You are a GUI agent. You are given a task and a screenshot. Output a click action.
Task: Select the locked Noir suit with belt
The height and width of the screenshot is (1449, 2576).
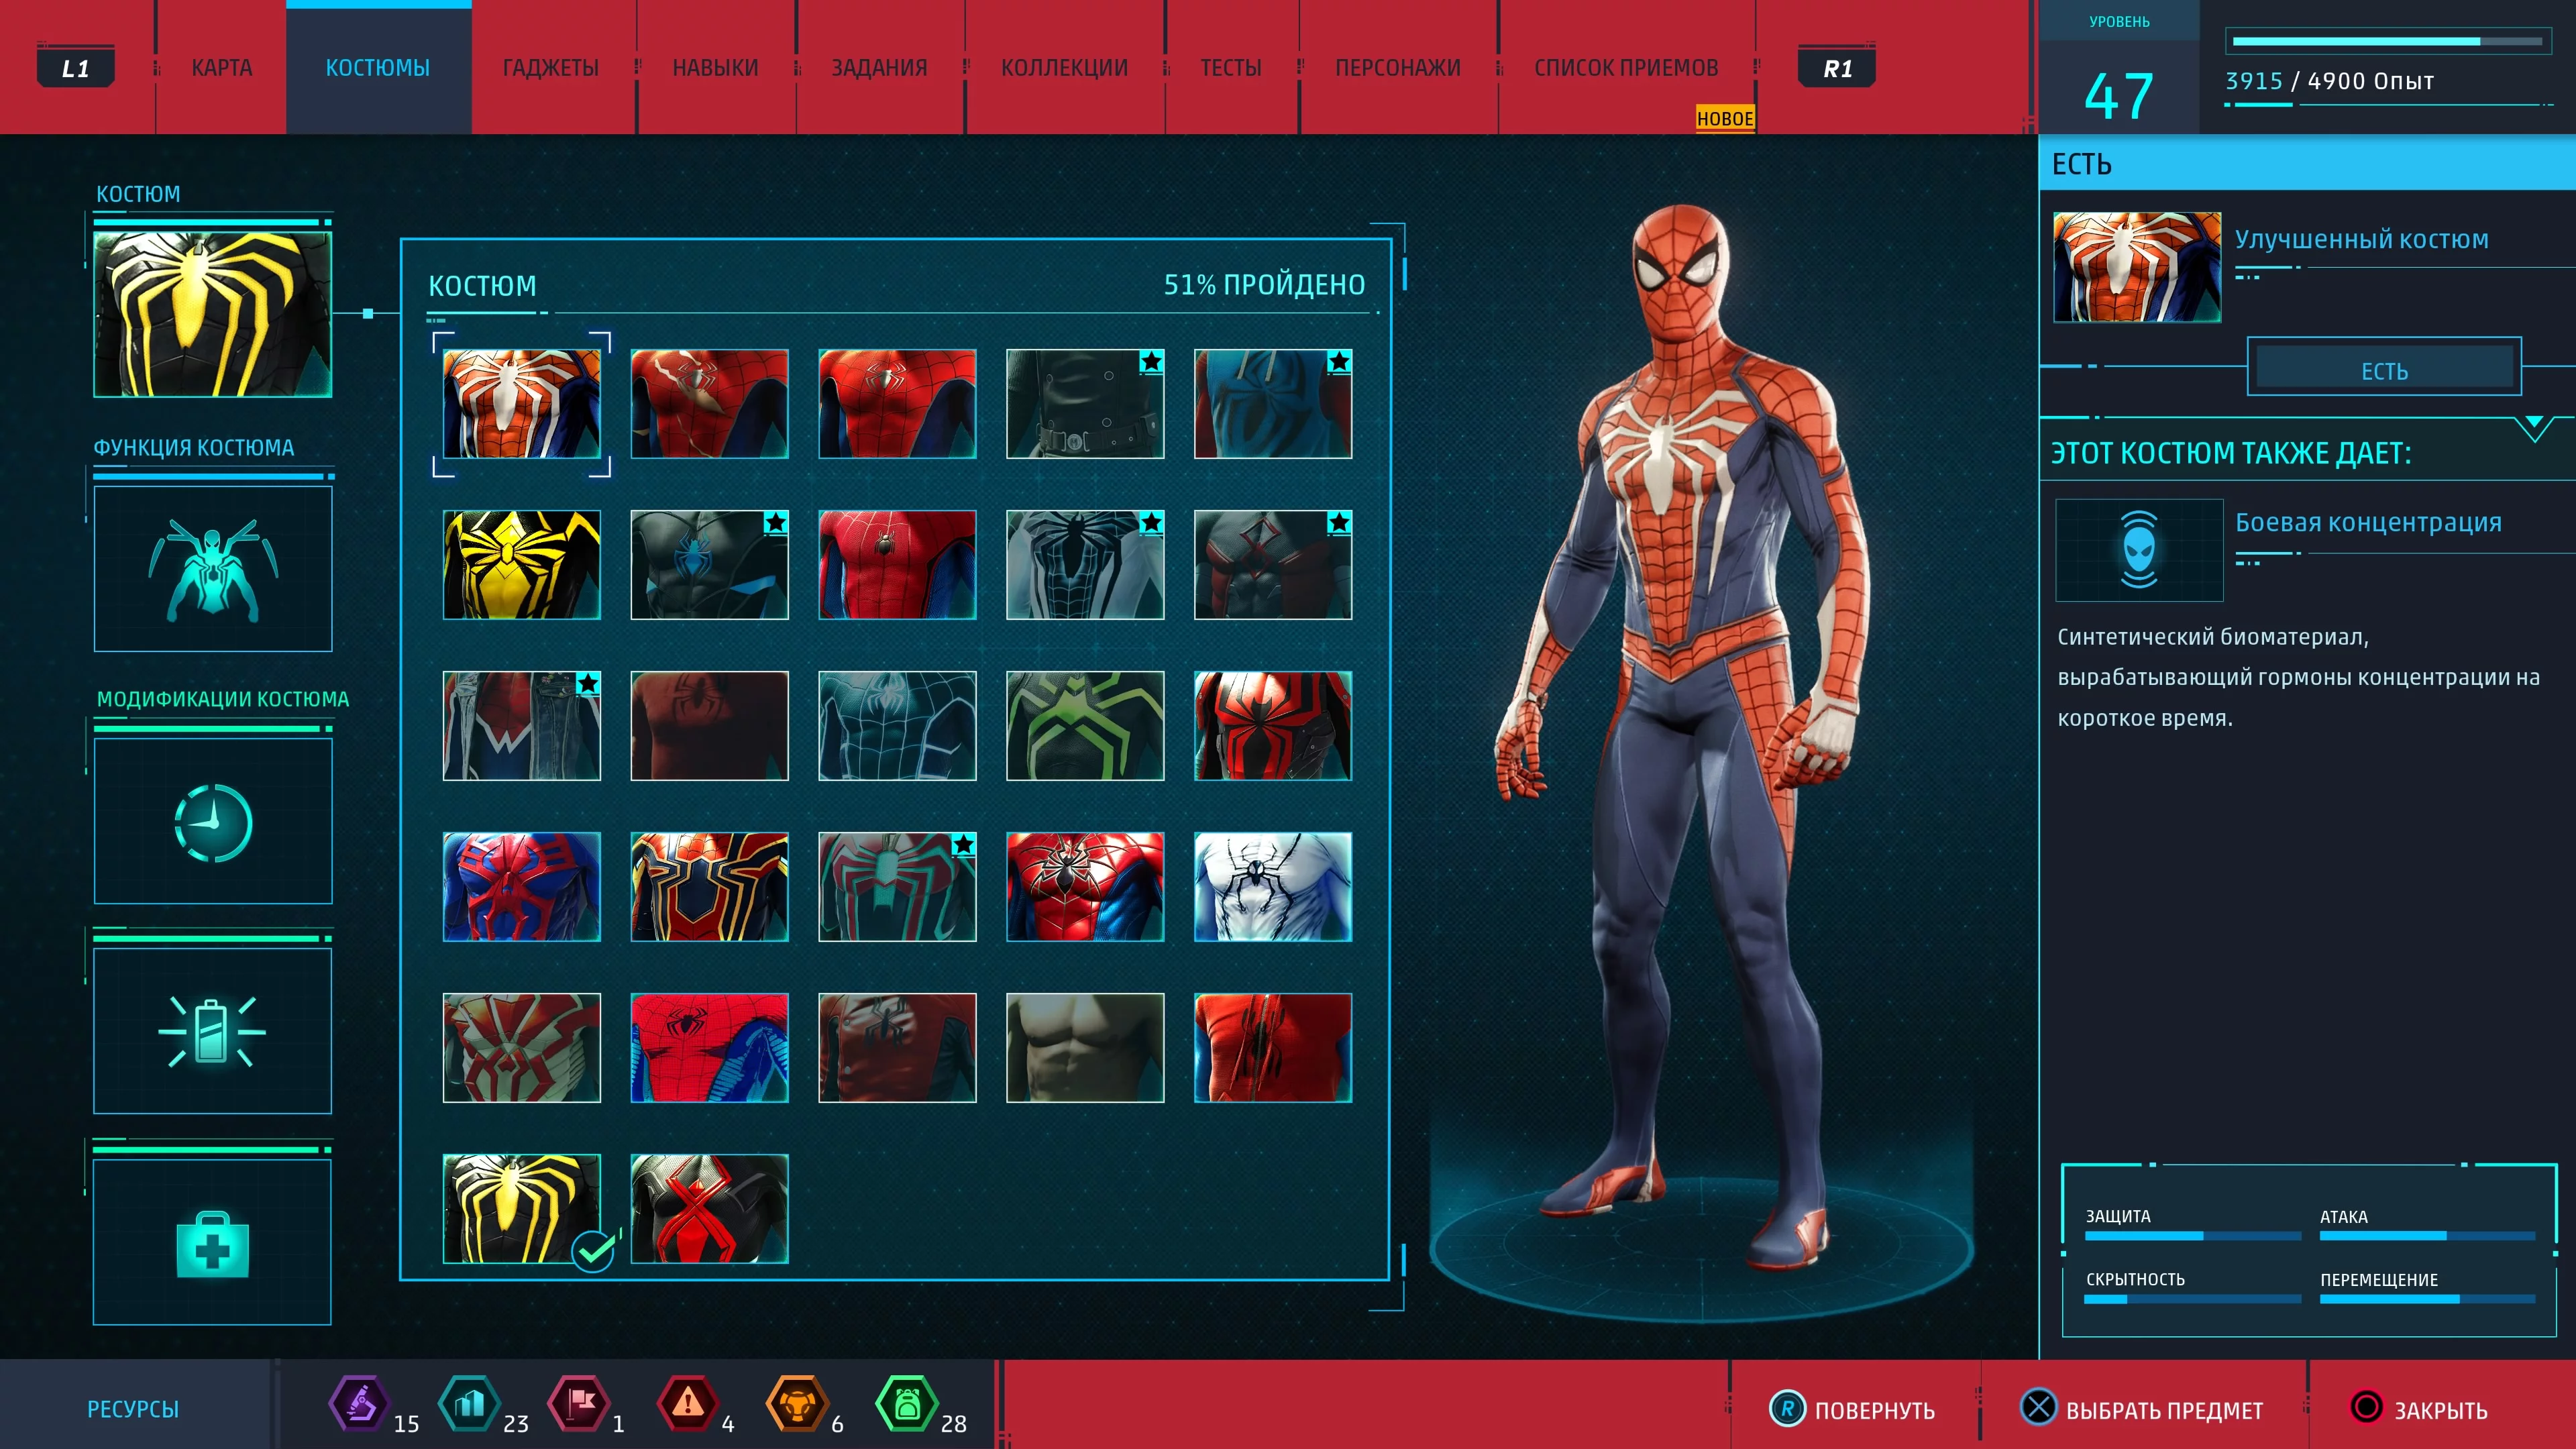(1085, 404)
